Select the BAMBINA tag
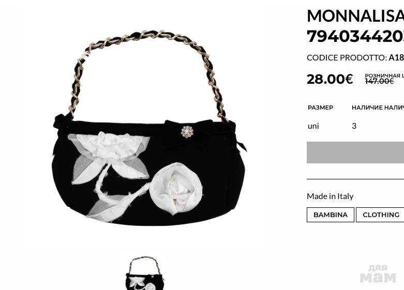 click(331, 215)
